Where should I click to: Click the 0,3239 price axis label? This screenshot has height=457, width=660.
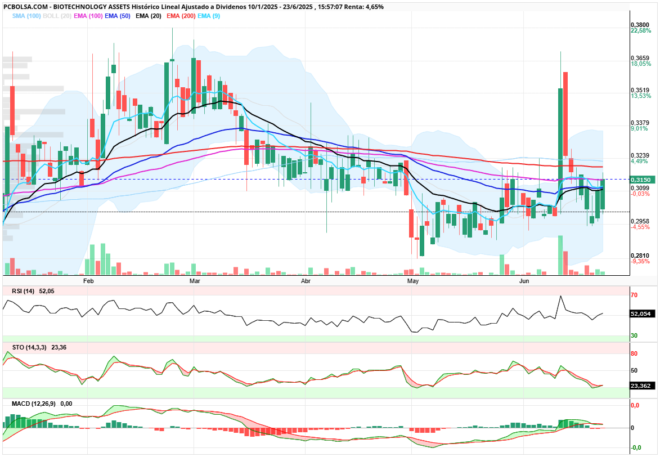(x=640, y=155)
